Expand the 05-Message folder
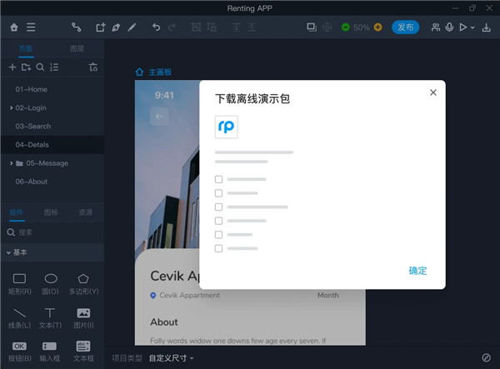The height and width of the screenshot is (369, 500). 11,163
